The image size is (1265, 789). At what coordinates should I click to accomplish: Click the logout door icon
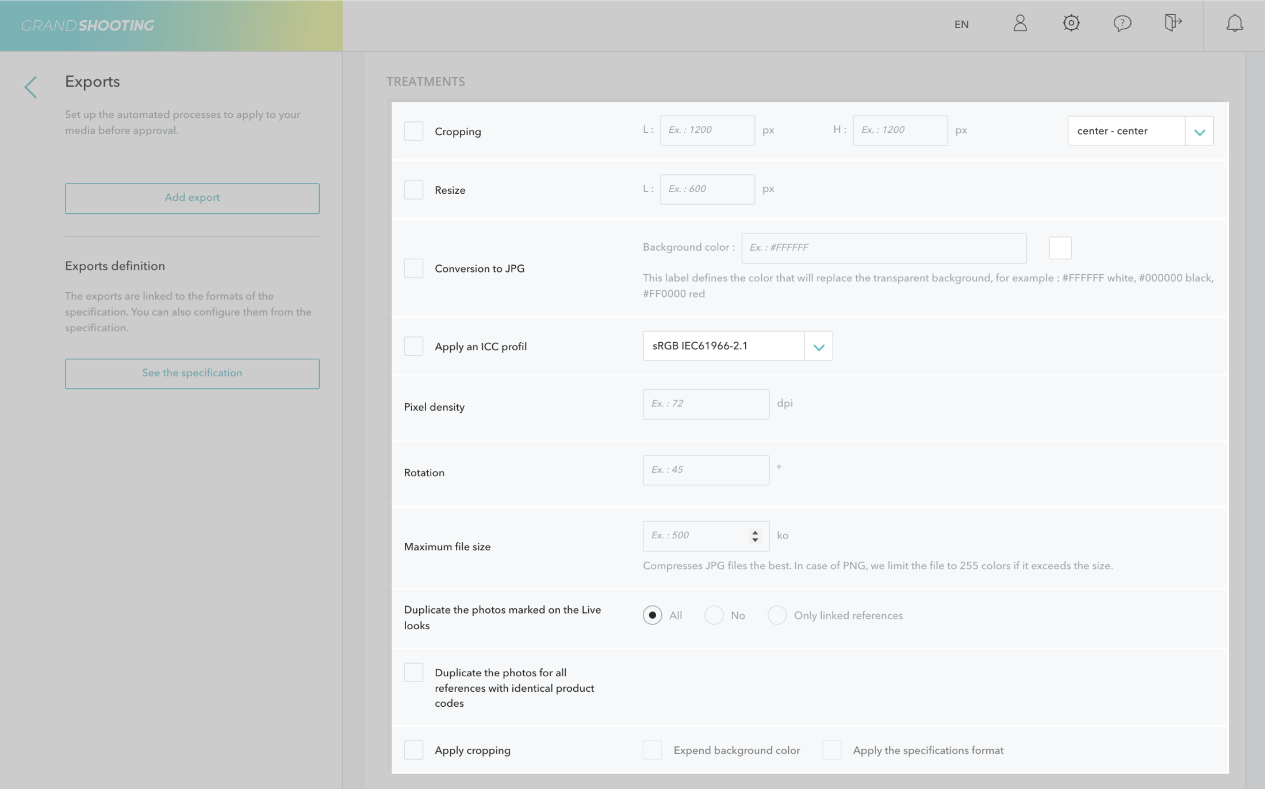coord(1172,24)
